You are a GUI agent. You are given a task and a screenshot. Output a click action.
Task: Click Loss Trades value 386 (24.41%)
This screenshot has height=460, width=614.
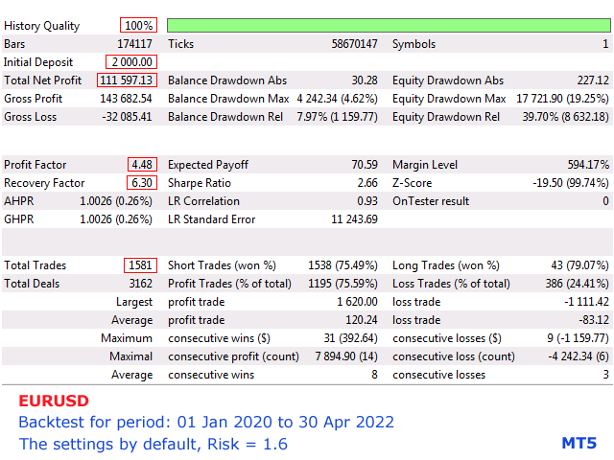pos(578,284)
